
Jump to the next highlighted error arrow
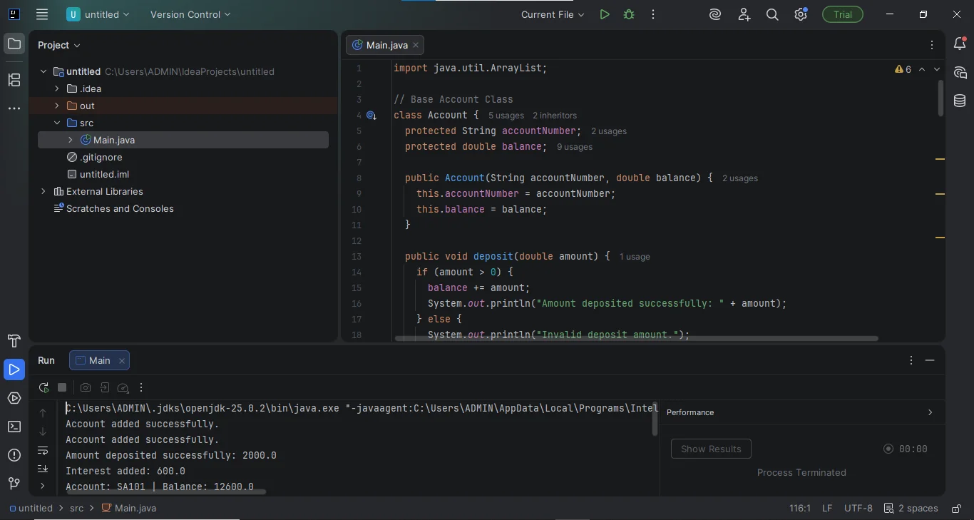[937, 69]
